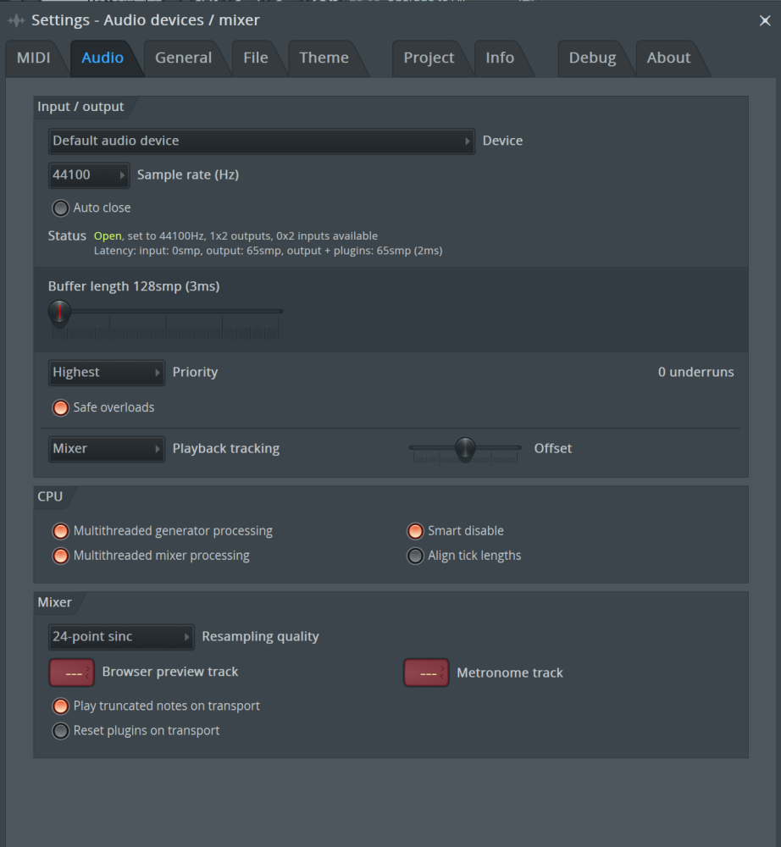
Task: Click the Mixer section header
Action: tap(54, 602)
